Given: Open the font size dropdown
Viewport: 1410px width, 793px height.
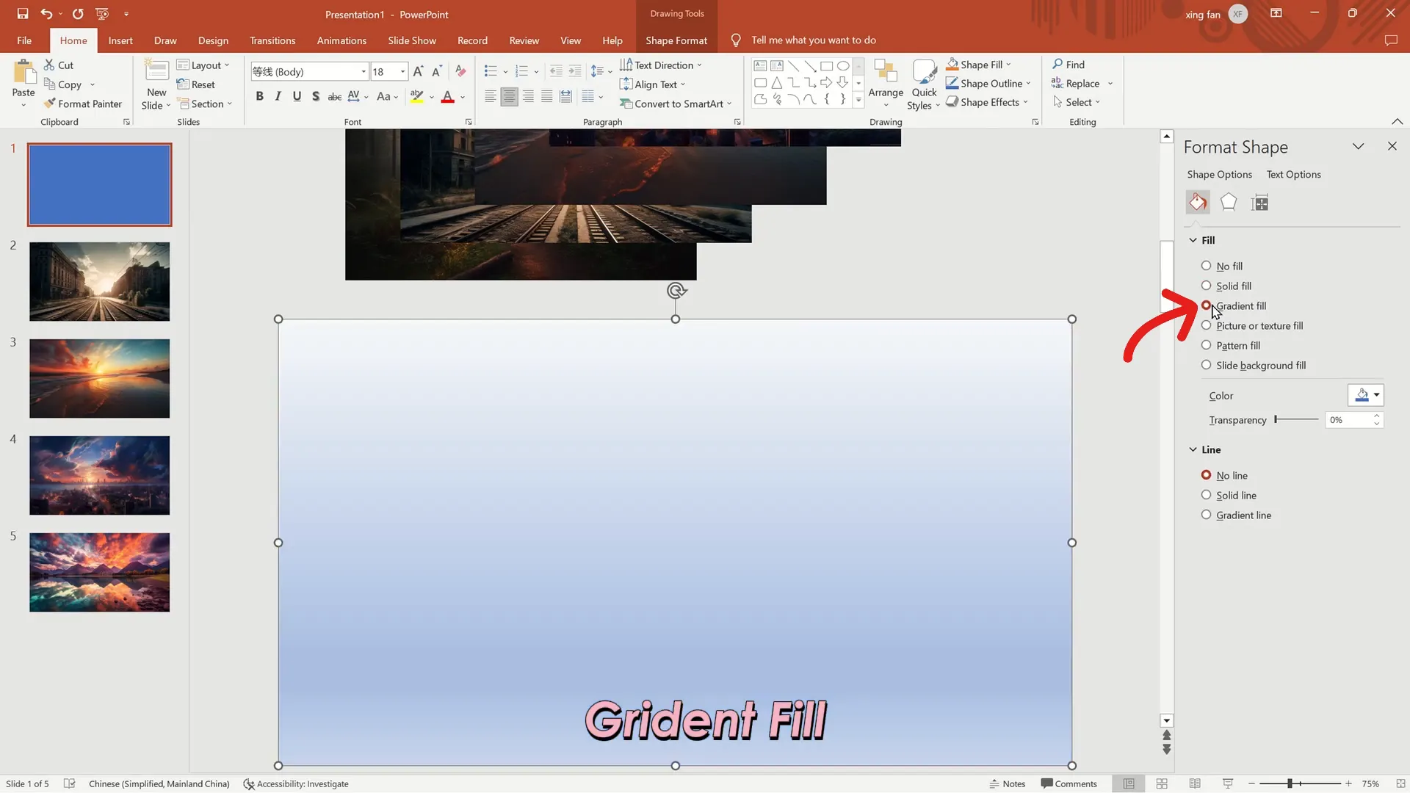Looking at the screenshot, I should coord(402,71).
